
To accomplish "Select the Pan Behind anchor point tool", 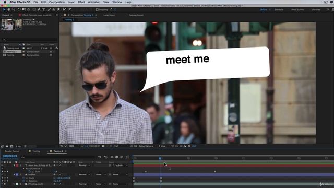I will click(x=28, y=9).
